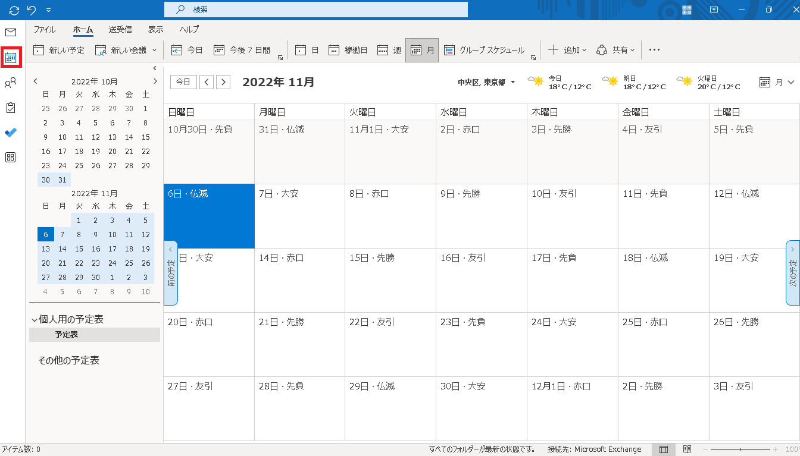This screenshot has height=456, width=800.
Task: Switch to Week (週) view
Action: 390,51
